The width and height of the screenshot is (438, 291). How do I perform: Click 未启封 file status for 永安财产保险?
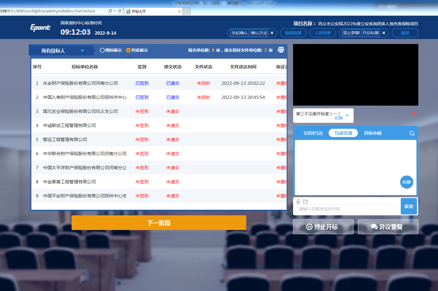coord(204,83)
